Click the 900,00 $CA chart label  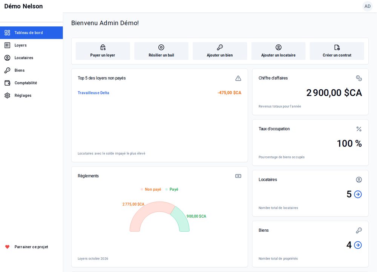pos(196,216)
